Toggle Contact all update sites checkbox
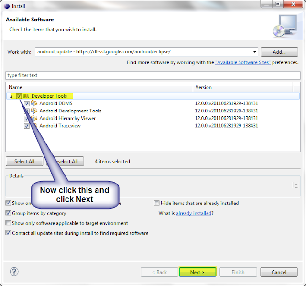Image resolution: width=306 pixels, height=286 pixels. [8, 233]
